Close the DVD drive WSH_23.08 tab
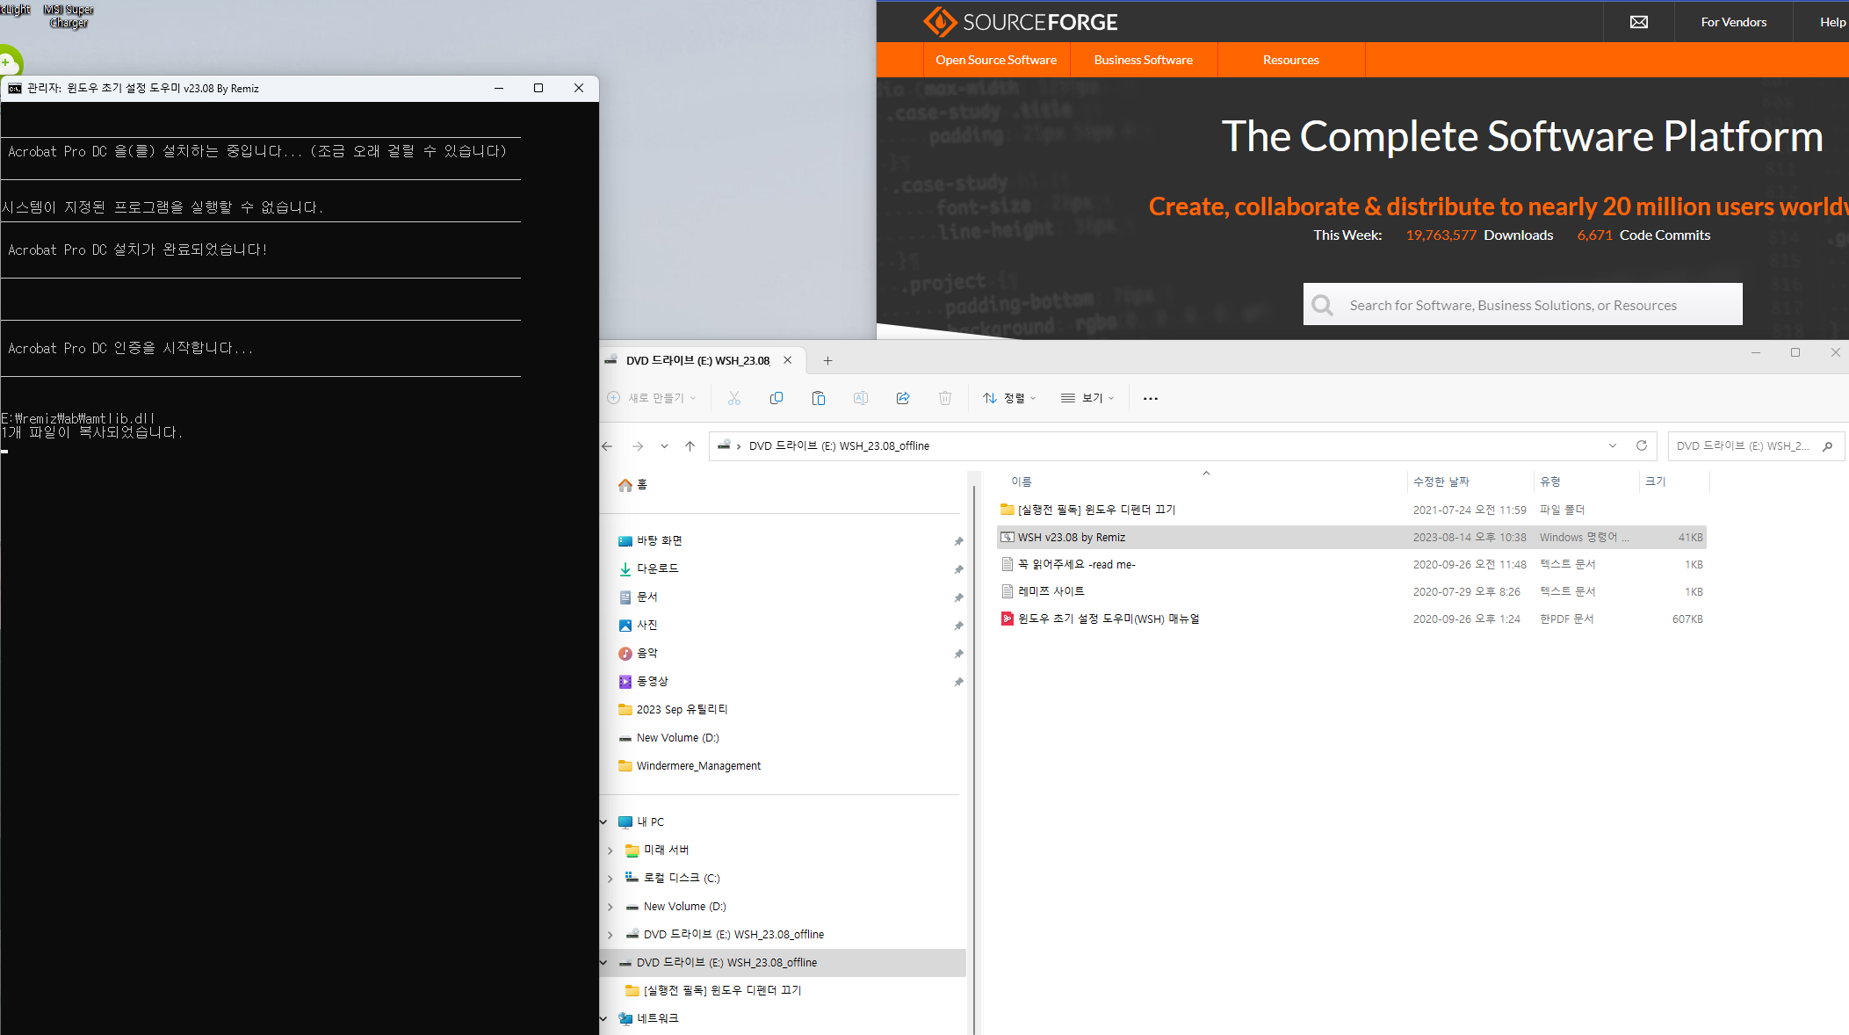Image resolution: width=1849 pixels, height=1035 pixels. tap(788, 360)
